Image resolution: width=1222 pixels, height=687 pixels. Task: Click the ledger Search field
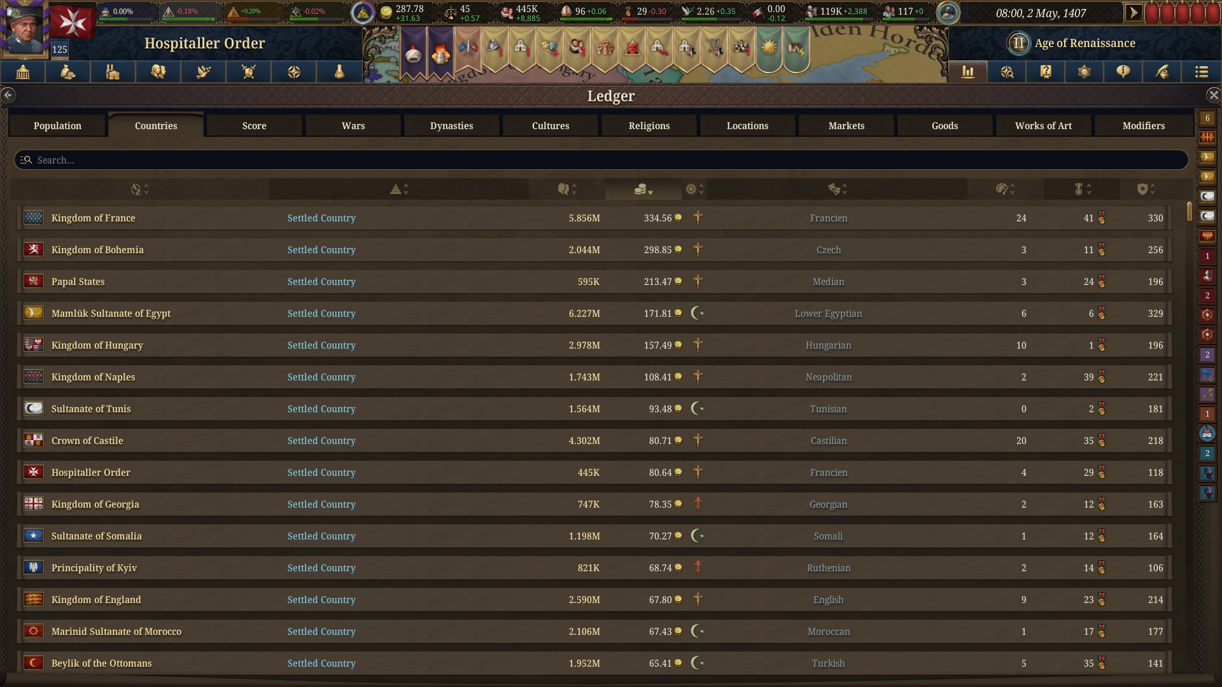pos(601,160)
